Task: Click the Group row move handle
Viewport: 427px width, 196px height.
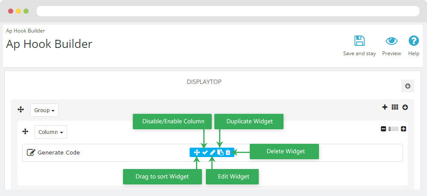Action: (x=20, y=110)
